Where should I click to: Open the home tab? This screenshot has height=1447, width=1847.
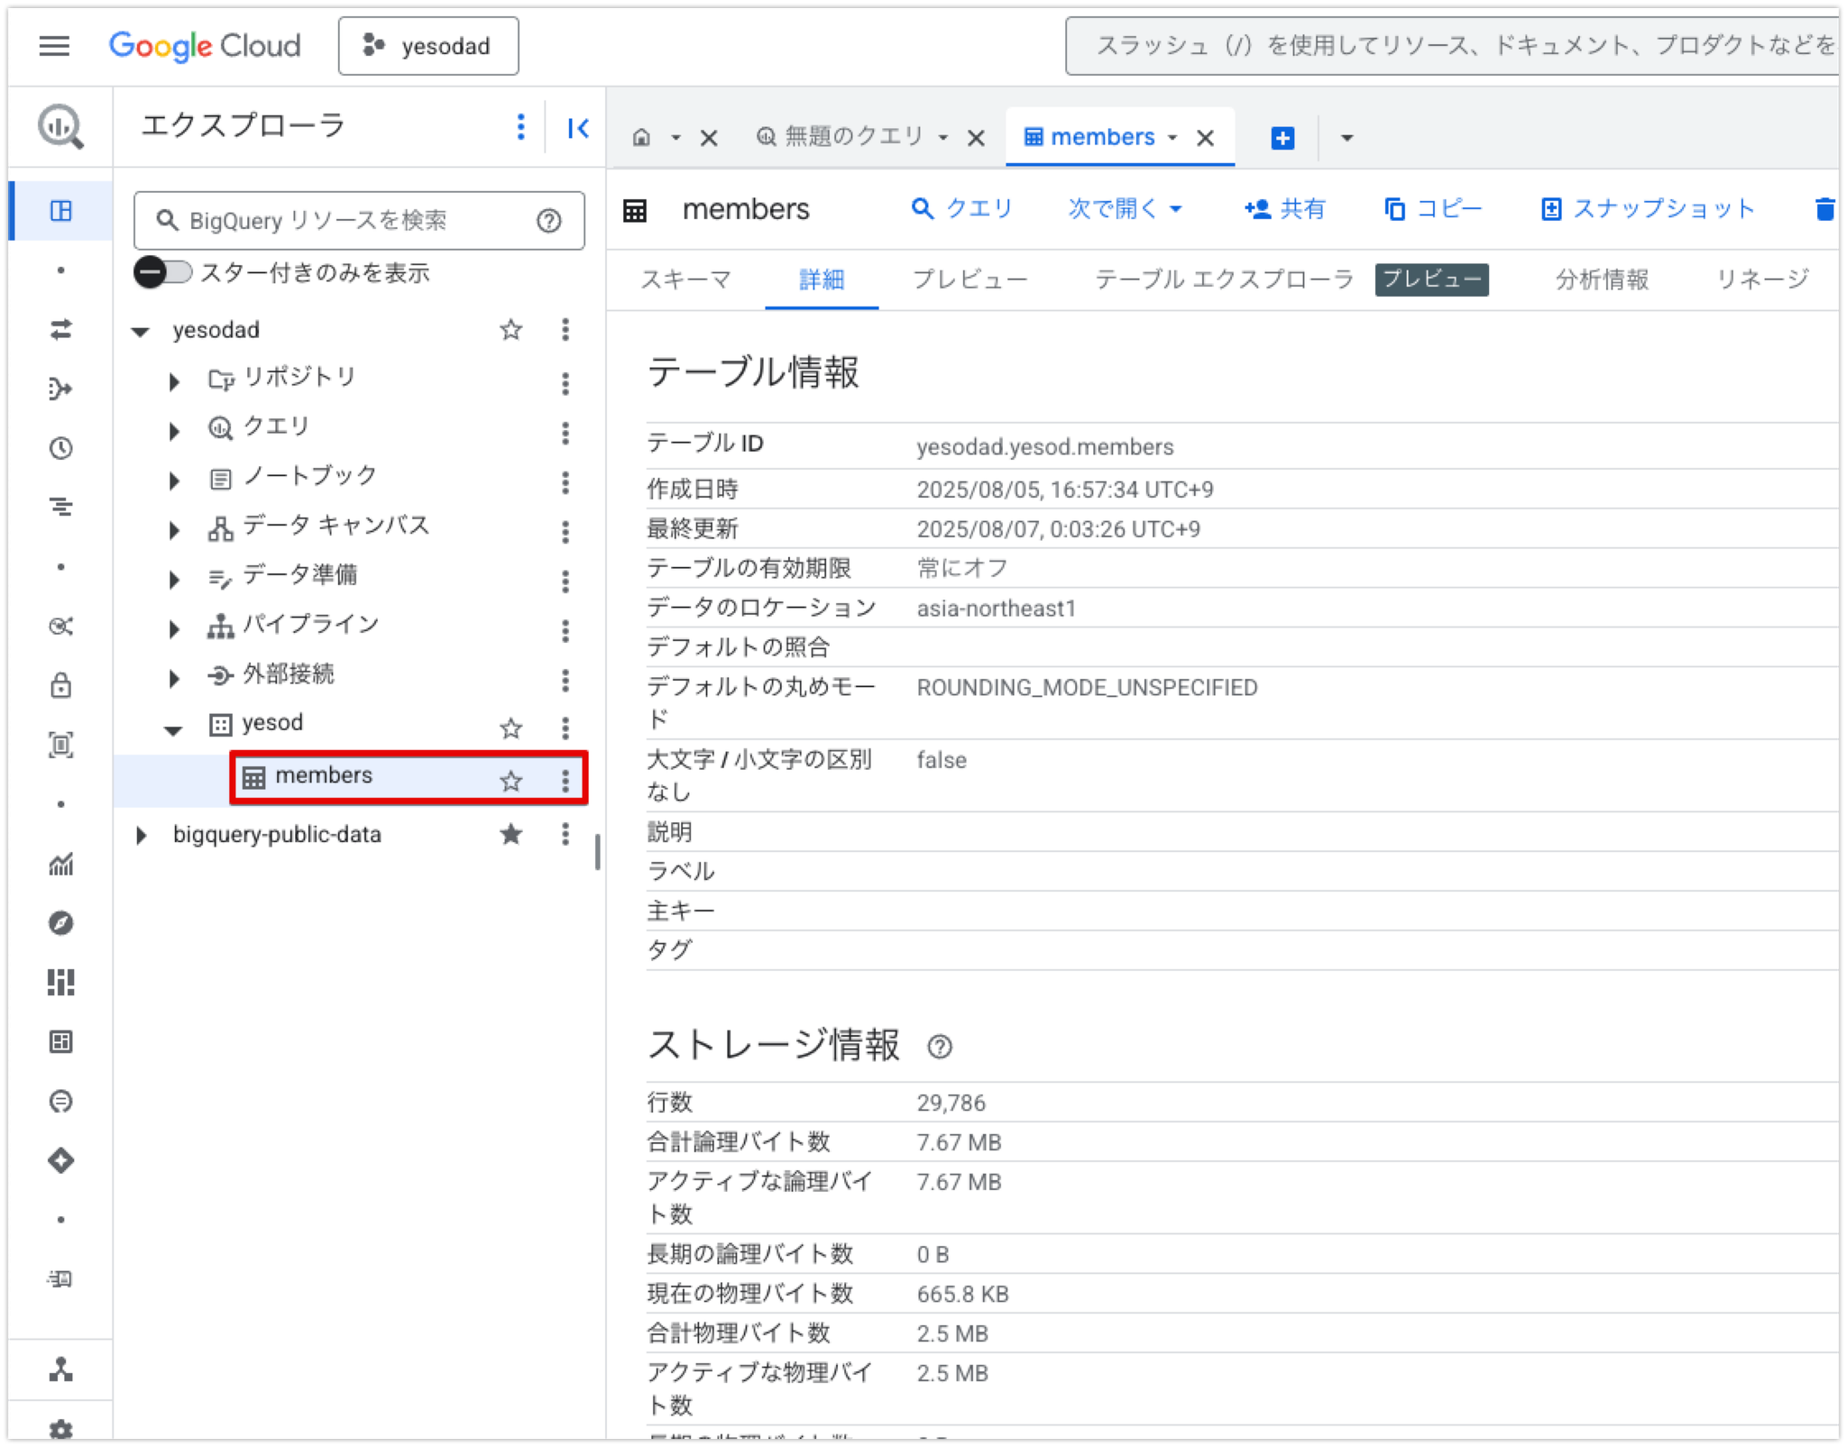click(x=641, y=137)
